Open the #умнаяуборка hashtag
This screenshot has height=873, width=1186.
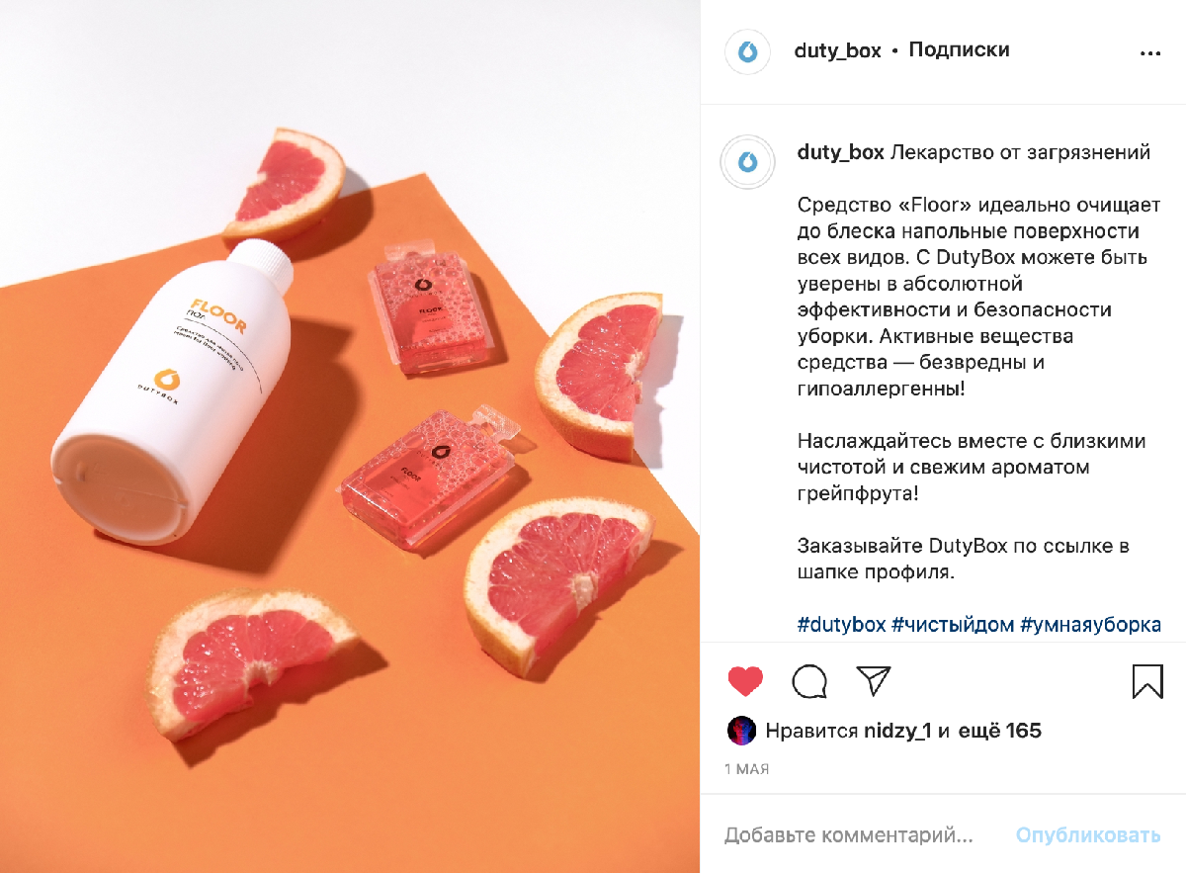click(x=1090, y=625)
